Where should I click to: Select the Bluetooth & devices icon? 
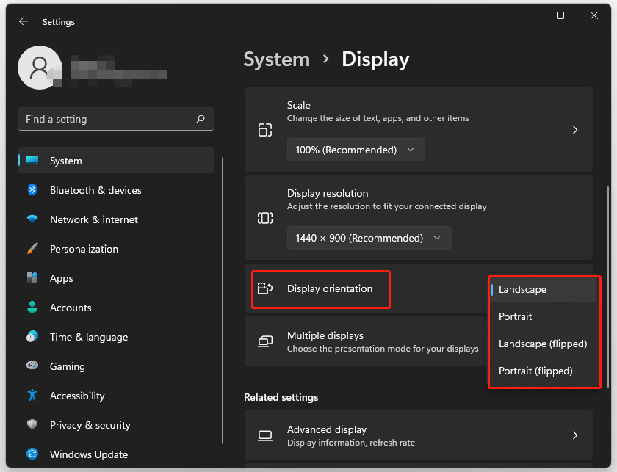click(x=32, y=190)
